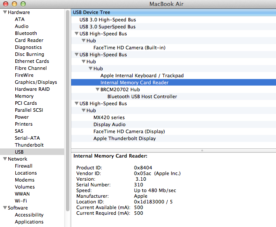Collapse USB High-Speed Bus triangle above MX420 hub
Screen dimensions: 276x227
(76, 103)
